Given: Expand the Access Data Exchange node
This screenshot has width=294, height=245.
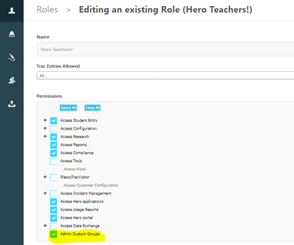Looking at the screenshot, I should pos(45,225).
